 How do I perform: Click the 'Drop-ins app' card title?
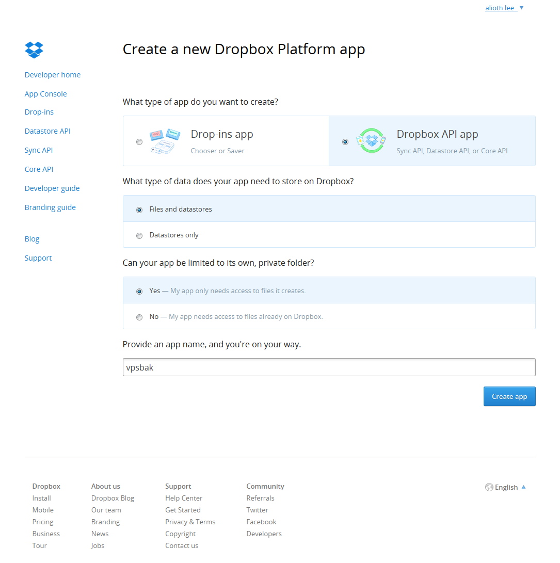[221, 134]
